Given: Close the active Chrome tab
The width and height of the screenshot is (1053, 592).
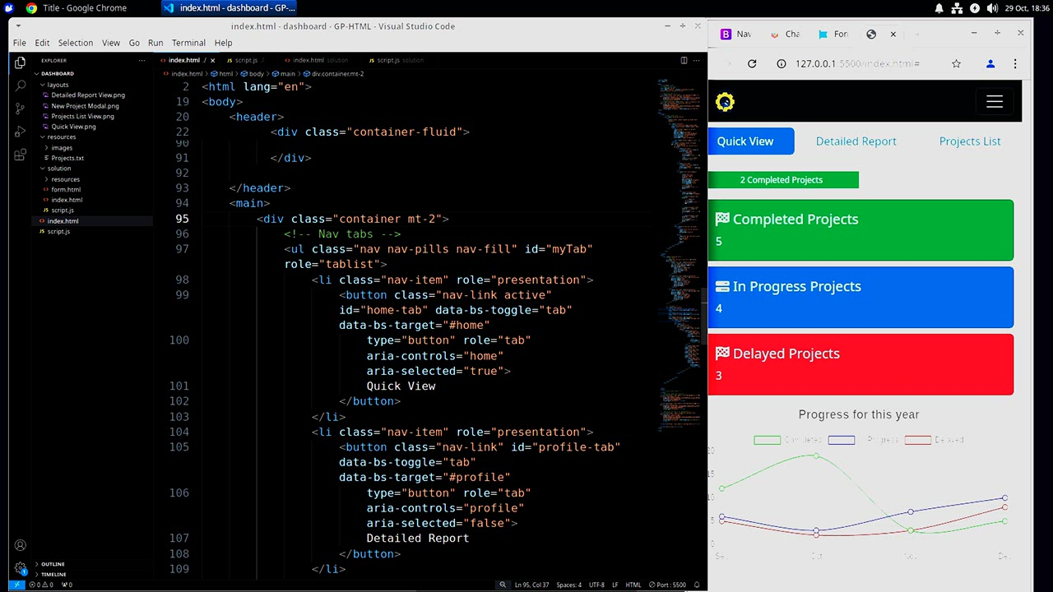Looking at the screenshot, I should coord(893,34).
